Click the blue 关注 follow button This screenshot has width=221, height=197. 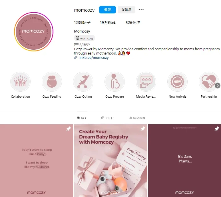click(x=107, y=10)
